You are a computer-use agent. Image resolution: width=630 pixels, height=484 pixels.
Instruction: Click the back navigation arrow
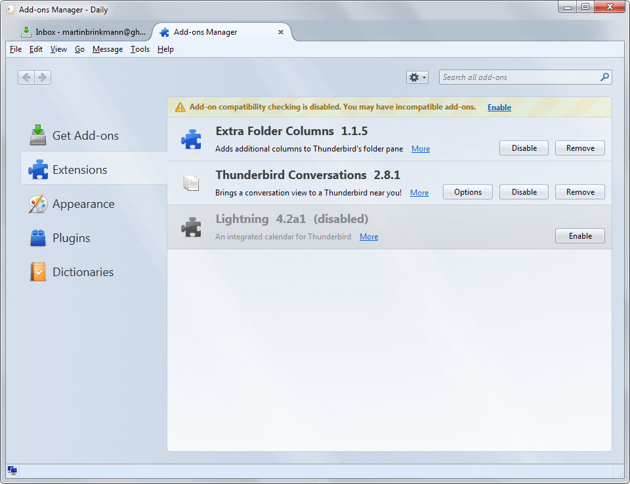tap(26, 77)
